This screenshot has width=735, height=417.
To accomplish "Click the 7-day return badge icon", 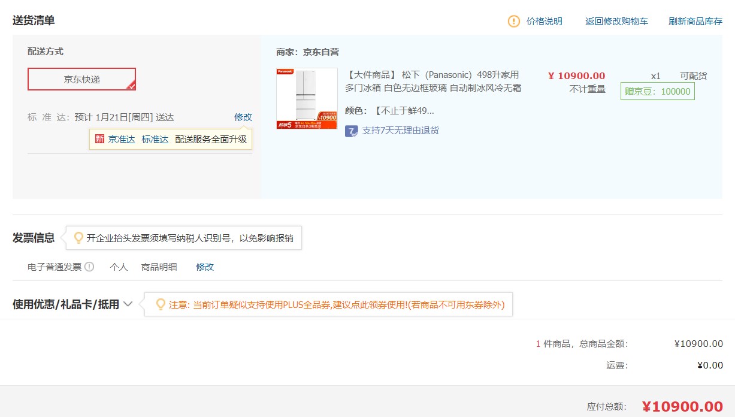I will click(352, 131).
